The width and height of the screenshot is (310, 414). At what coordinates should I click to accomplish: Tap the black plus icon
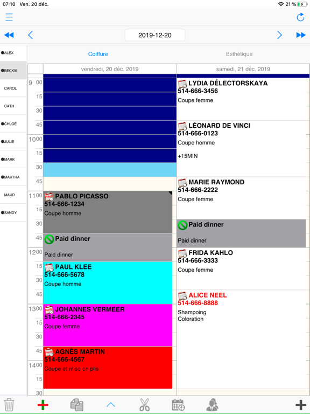(x=301, y=405)
